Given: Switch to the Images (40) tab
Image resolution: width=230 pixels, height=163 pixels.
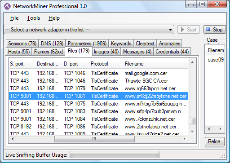Looking at the screenshot, I should tap(106, 52).
